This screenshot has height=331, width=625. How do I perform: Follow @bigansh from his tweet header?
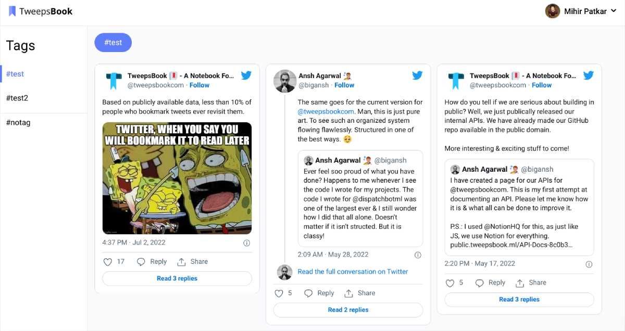(344, 85)
